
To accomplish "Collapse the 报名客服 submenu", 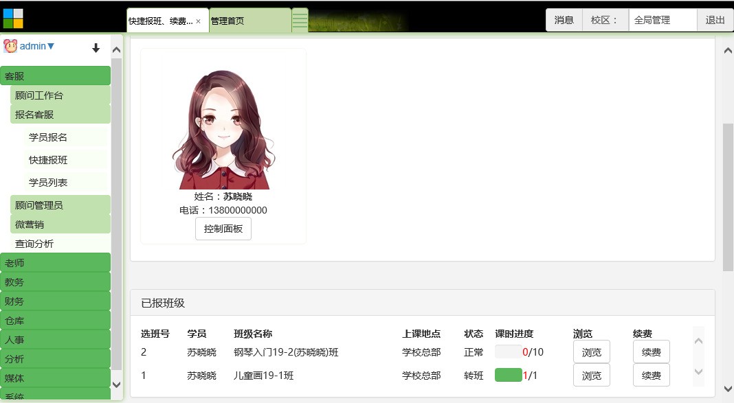I will coord(60,114).
